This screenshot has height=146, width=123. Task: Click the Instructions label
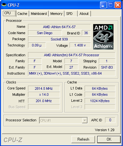(x=16, y=73)
